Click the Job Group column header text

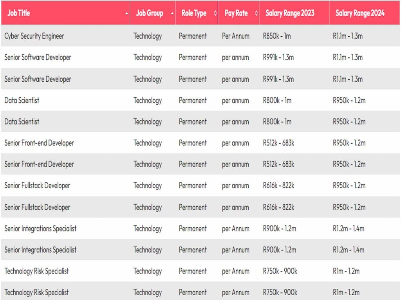pos(149,13)
